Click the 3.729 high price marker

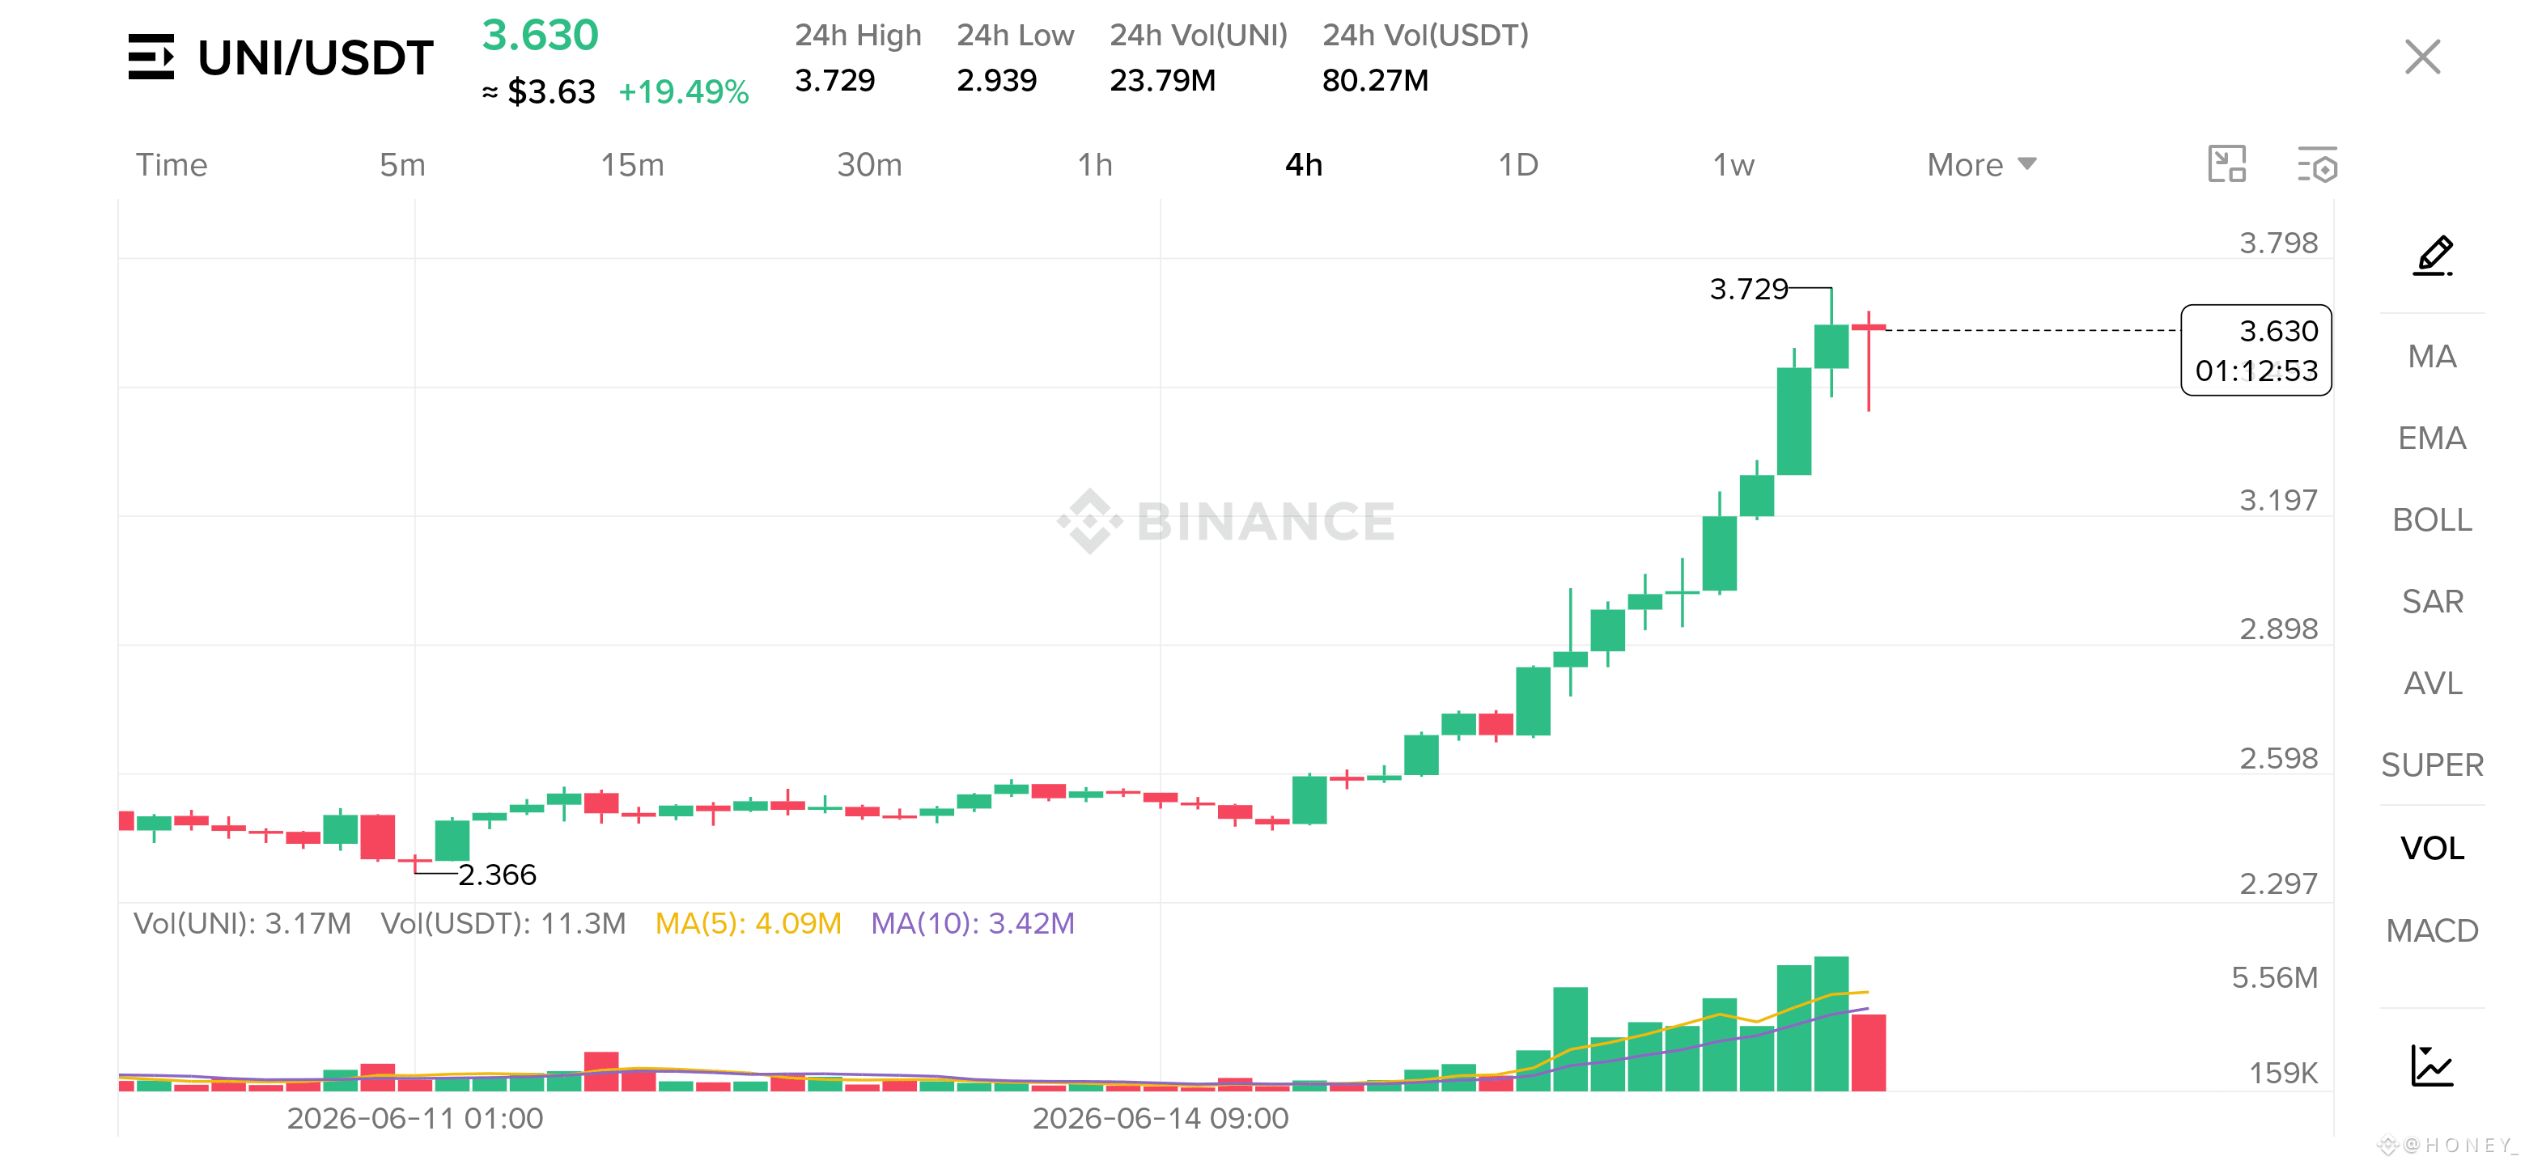1748,289
